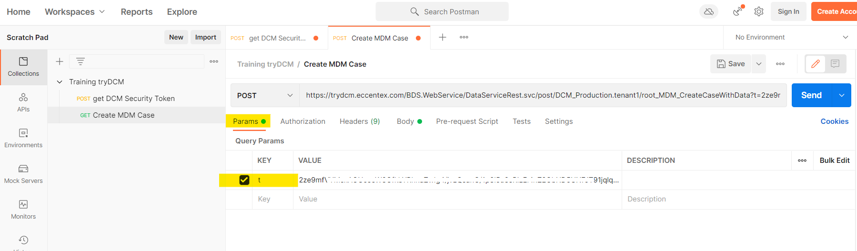
Task: Open the Mock Servers sidebar panel
Action: coord(23,174)
